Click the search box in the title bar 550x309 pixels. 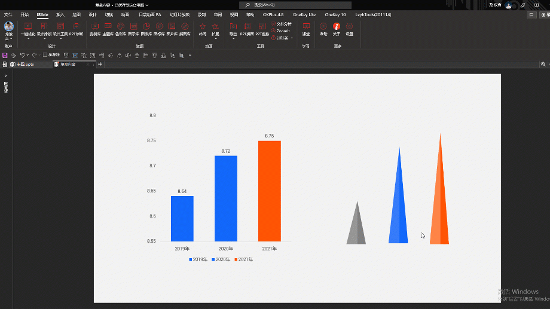295,5
